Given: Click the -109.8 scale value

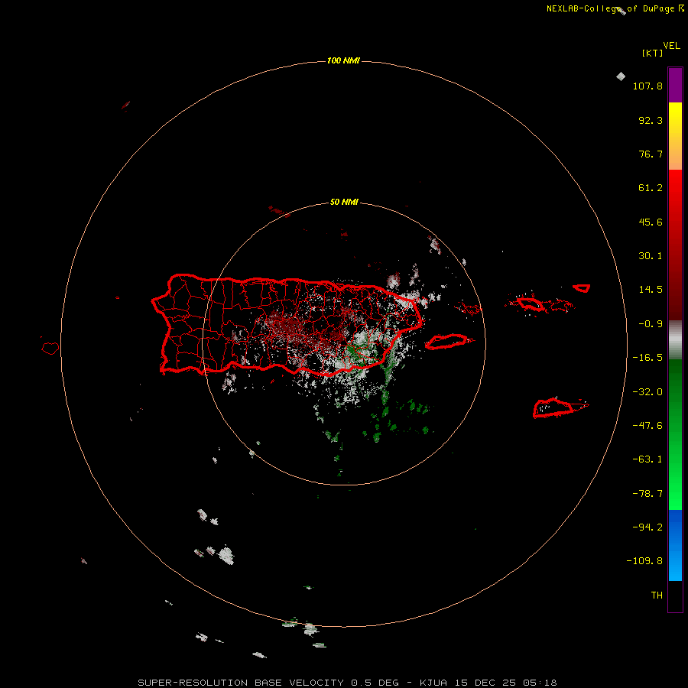Looking at the screenshot, I should (644, 561).
